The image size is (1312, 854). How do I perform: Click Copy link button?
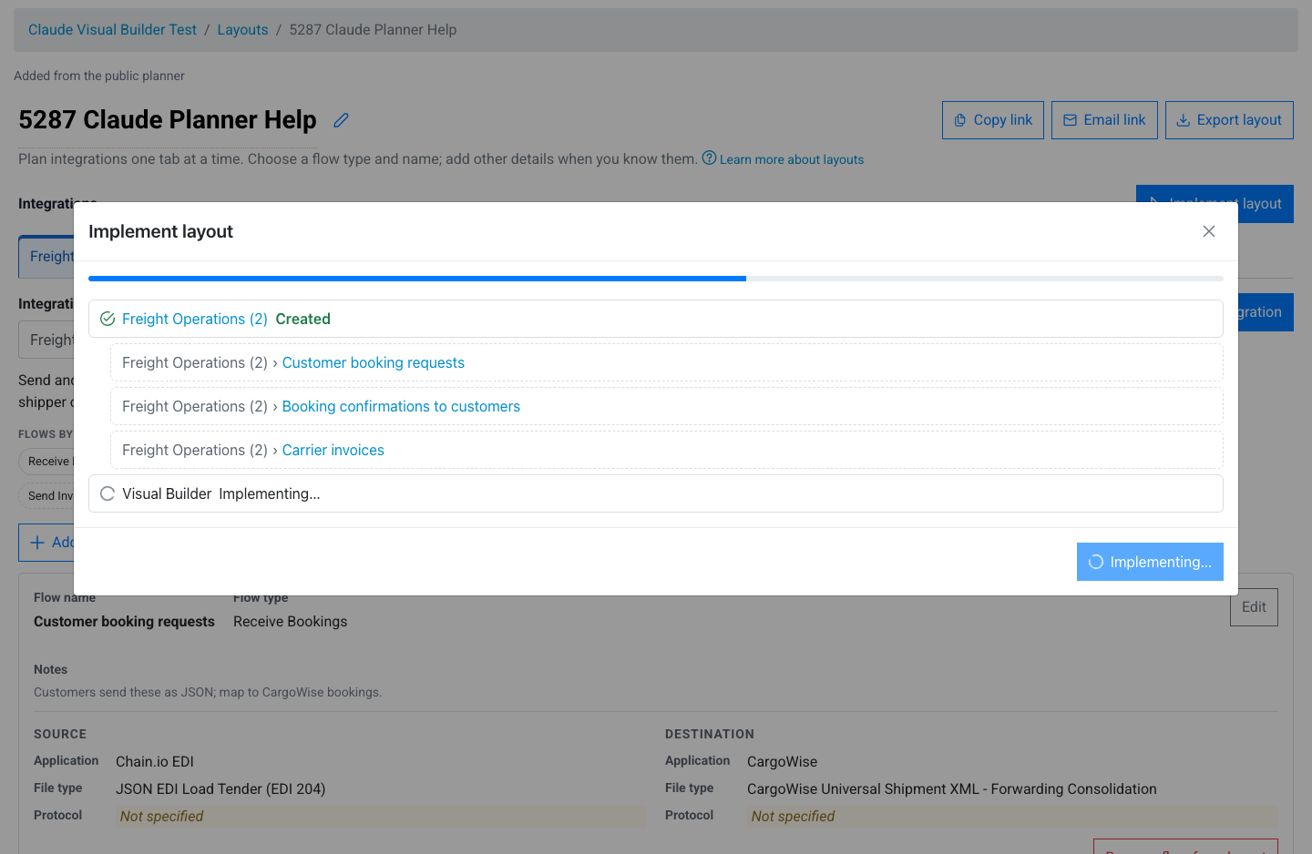[x=993, y=120]
